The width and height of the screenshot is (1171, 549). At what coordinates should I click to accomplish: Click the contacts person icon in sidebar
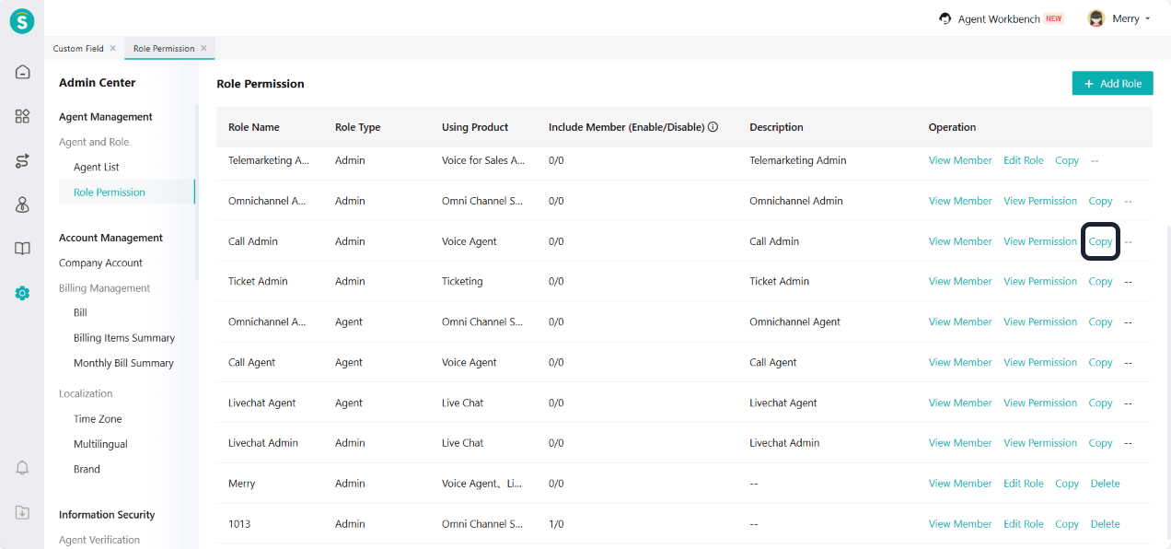click(x=22, y=204)
